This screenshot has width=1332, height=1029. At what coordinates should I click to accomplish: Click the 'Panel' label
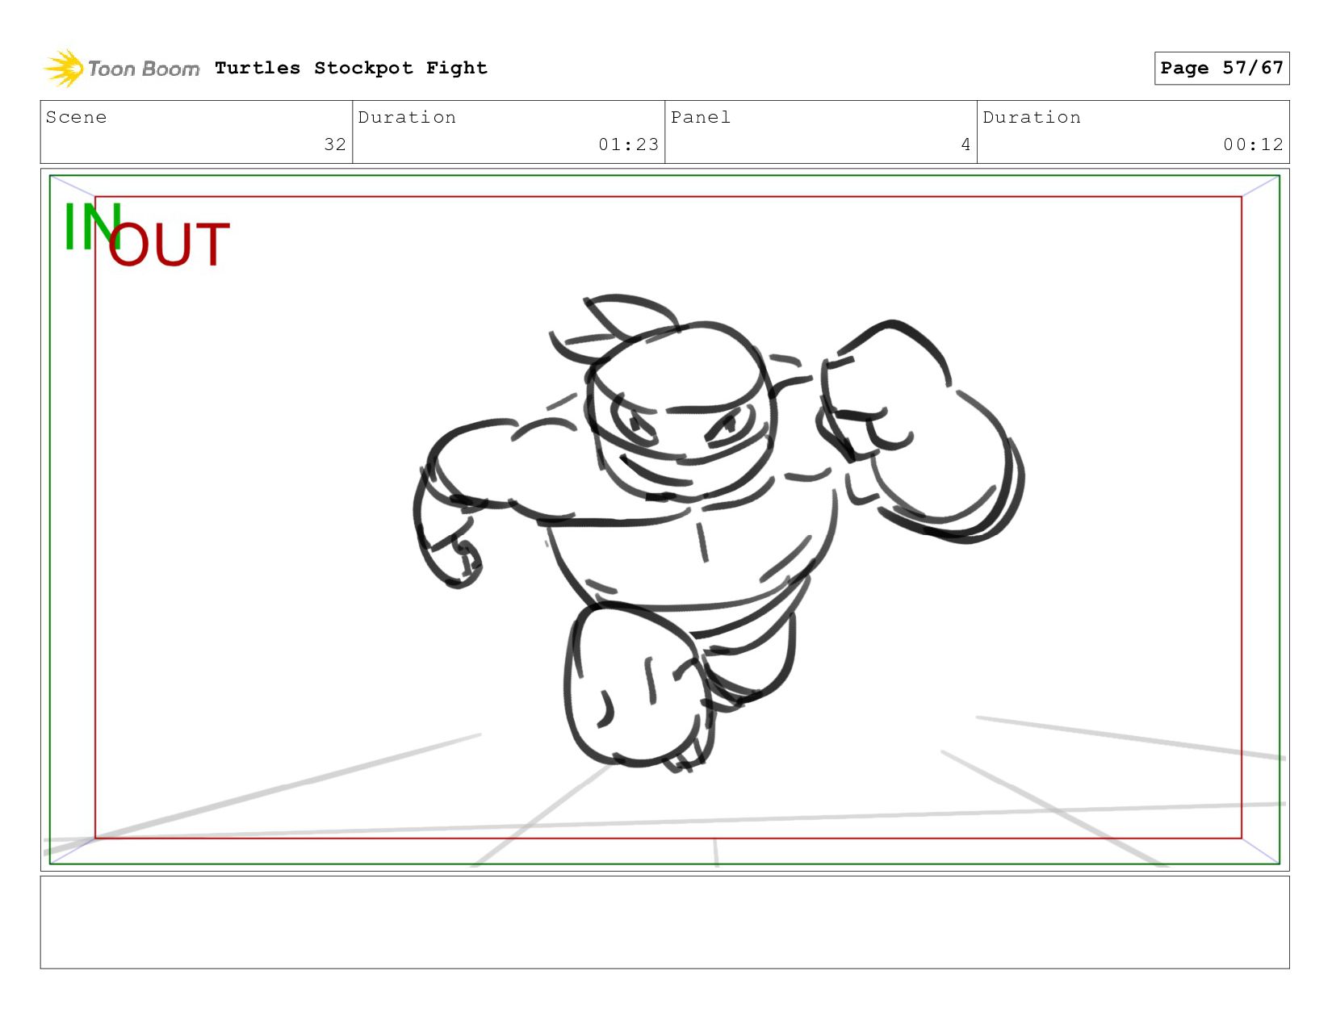pyautogui.click(x=701, y=117)
